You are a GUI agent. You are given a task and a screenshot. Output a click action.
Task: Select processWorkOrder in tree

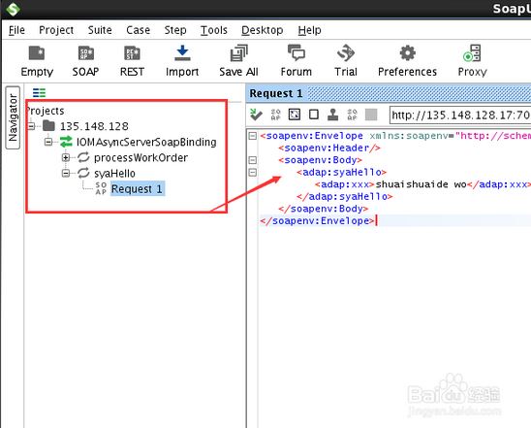pos(141,157)
